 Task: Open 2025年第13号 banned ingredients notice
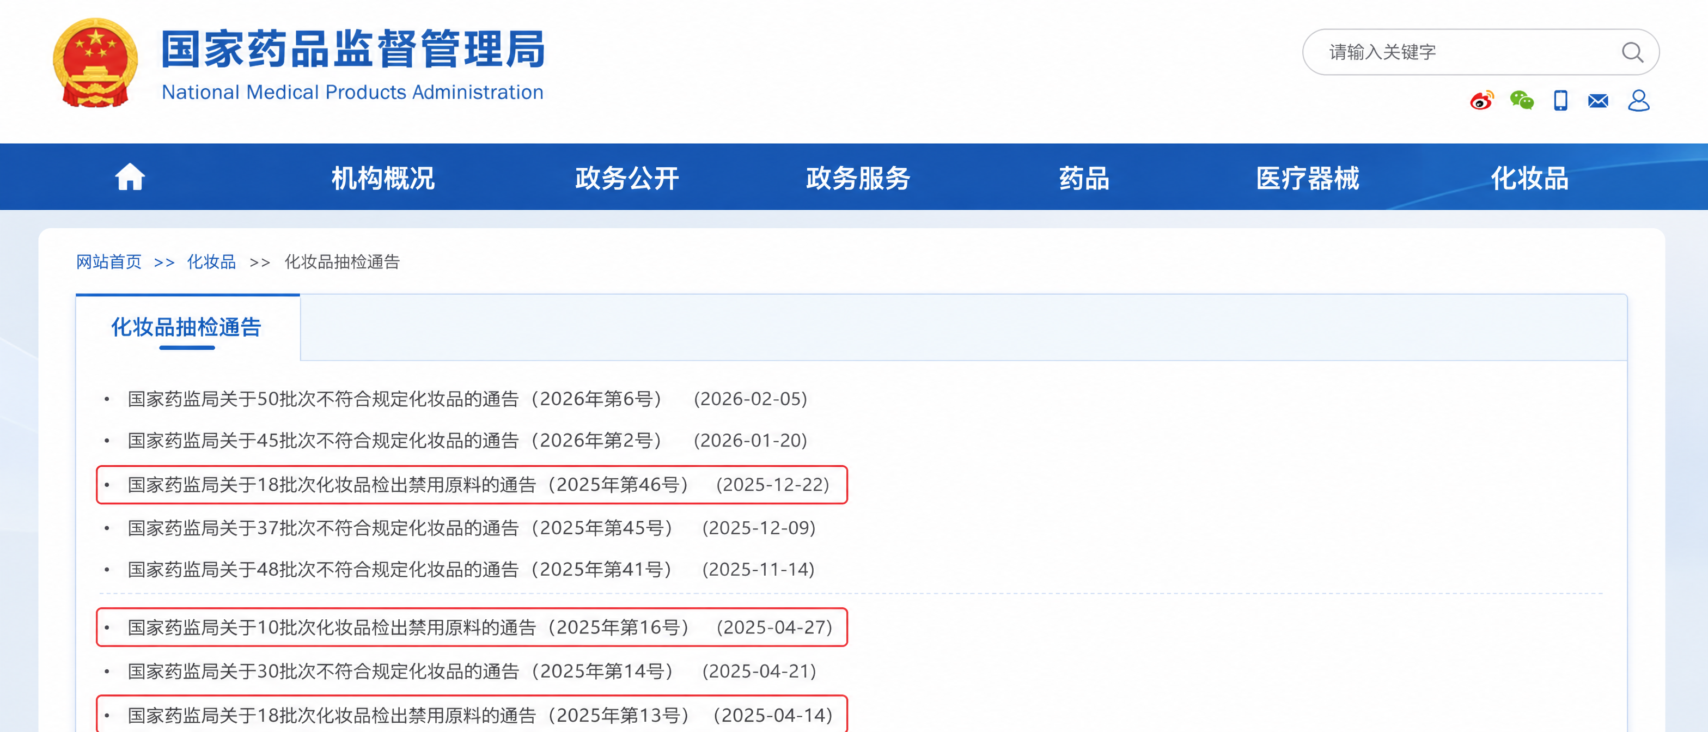[x=411, y=716]
